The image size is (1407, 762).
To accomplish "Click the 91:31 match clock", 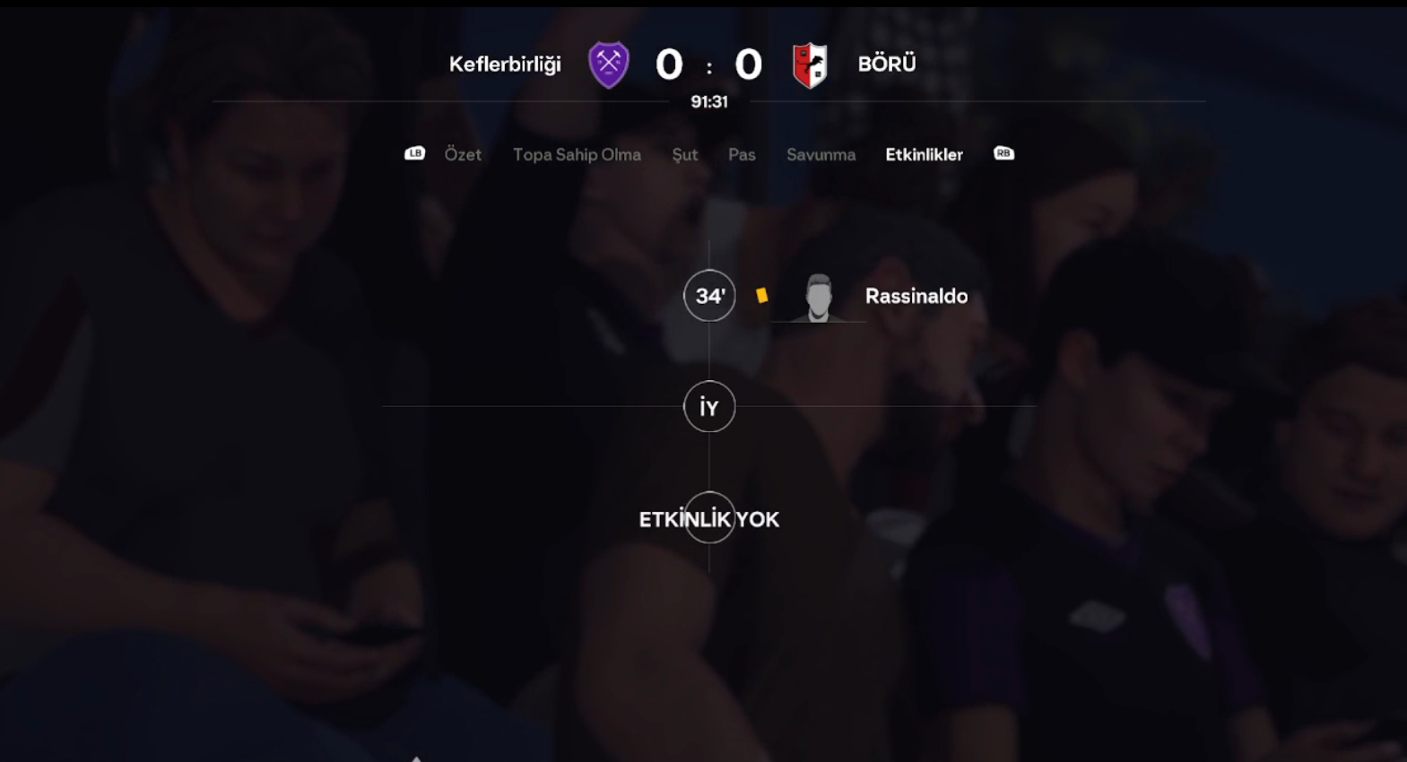I will tap(709, 102).
